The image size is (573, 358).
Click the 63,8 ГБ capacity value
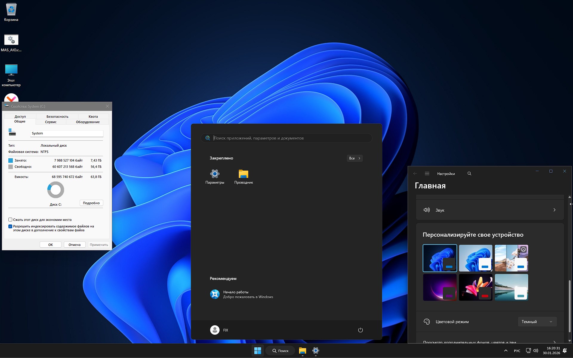[96, 177]
